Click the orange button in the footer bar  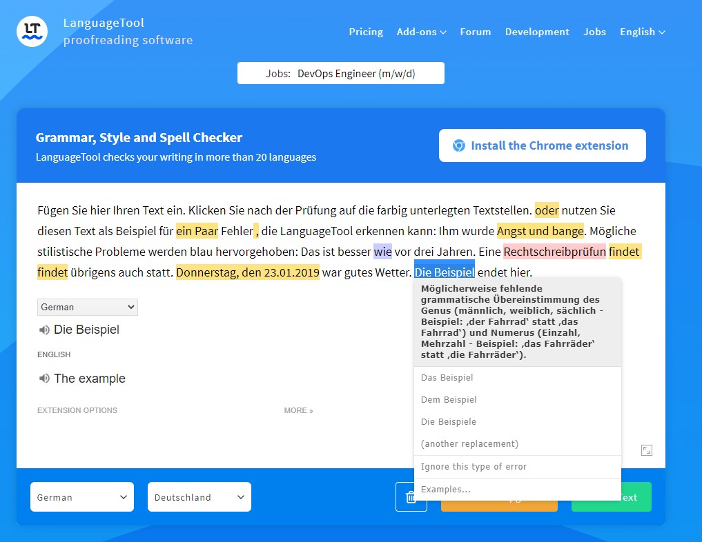tap(499, 505)
